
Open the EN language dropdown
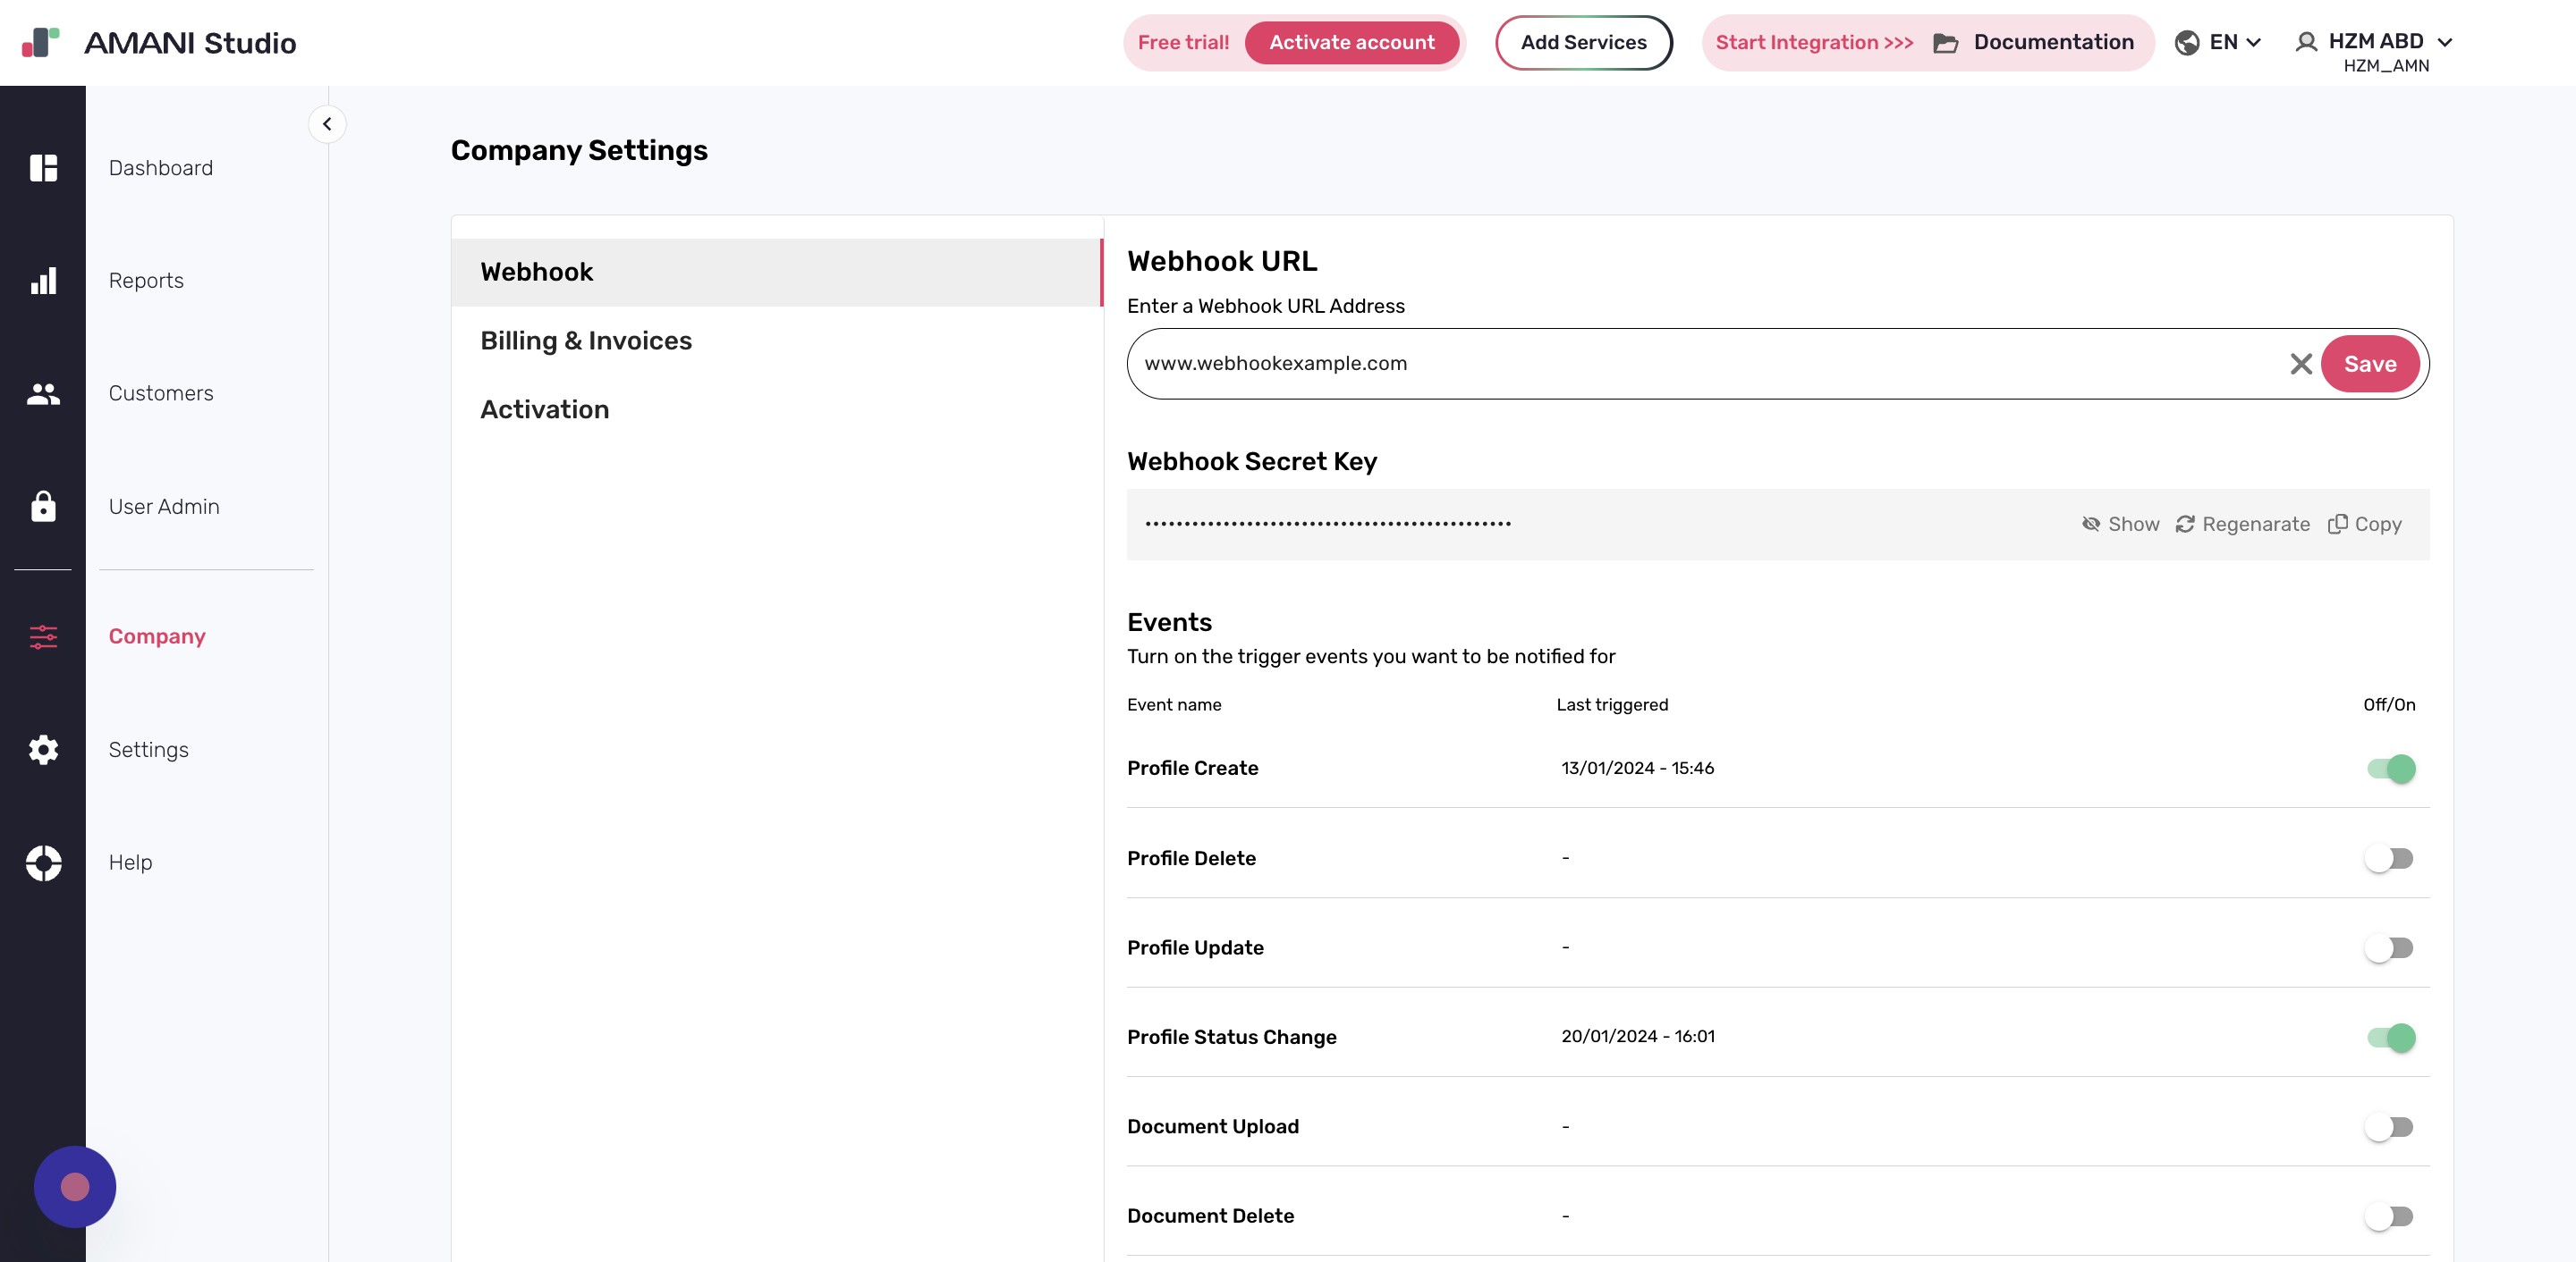tap(2219, 42)
